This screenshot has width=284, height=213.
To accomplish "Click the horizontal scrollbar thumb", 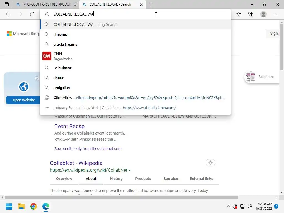I will (121, 197).
